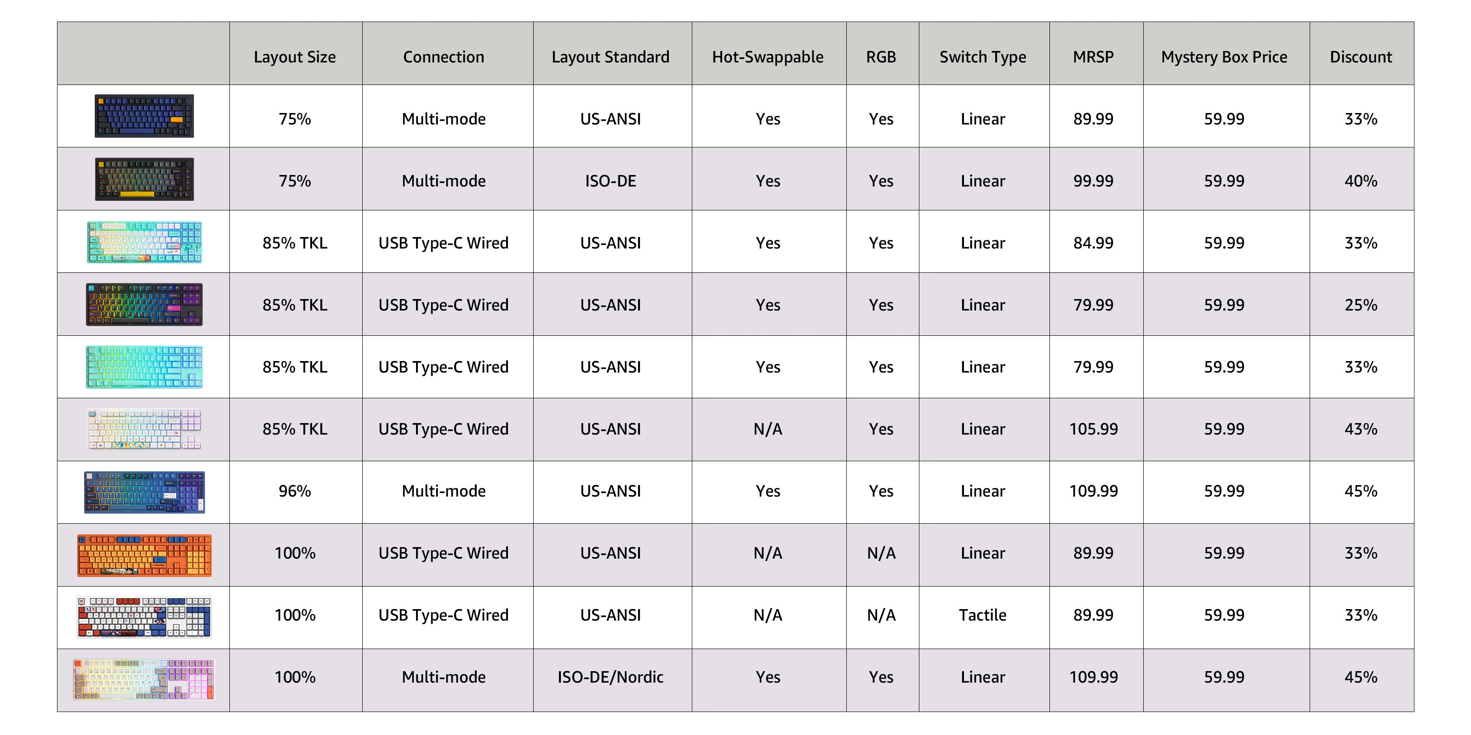The height and width of the screenshot is (735, 1471).
Task: Click the plain mint green TKL keyboard thumbnail
Action: 144,367
